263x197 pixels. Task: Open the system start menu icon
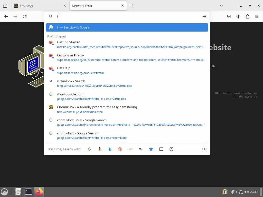(x=4, y=192)
